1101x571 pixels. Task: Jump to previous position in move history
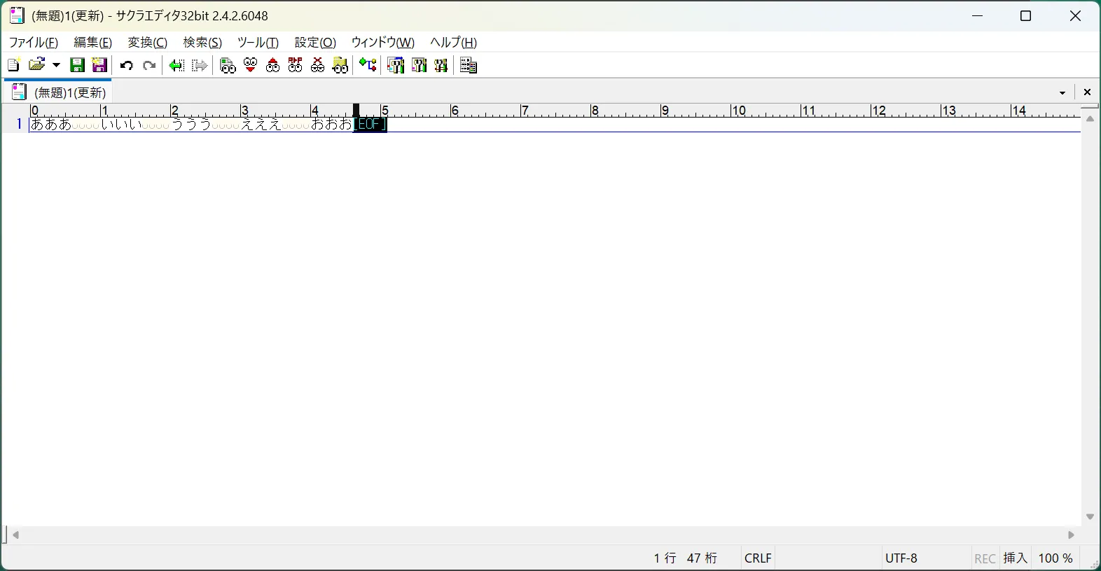(176, 65)
